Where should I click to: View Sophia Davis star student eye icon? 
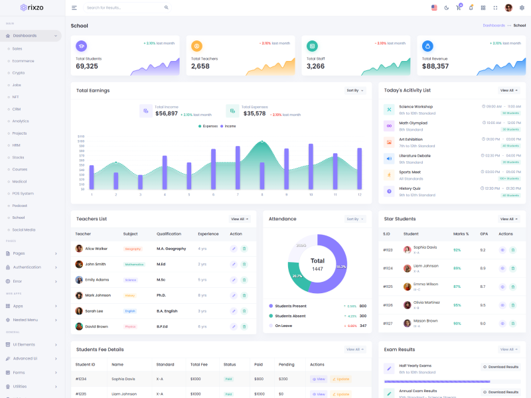(x=502, y=250)
